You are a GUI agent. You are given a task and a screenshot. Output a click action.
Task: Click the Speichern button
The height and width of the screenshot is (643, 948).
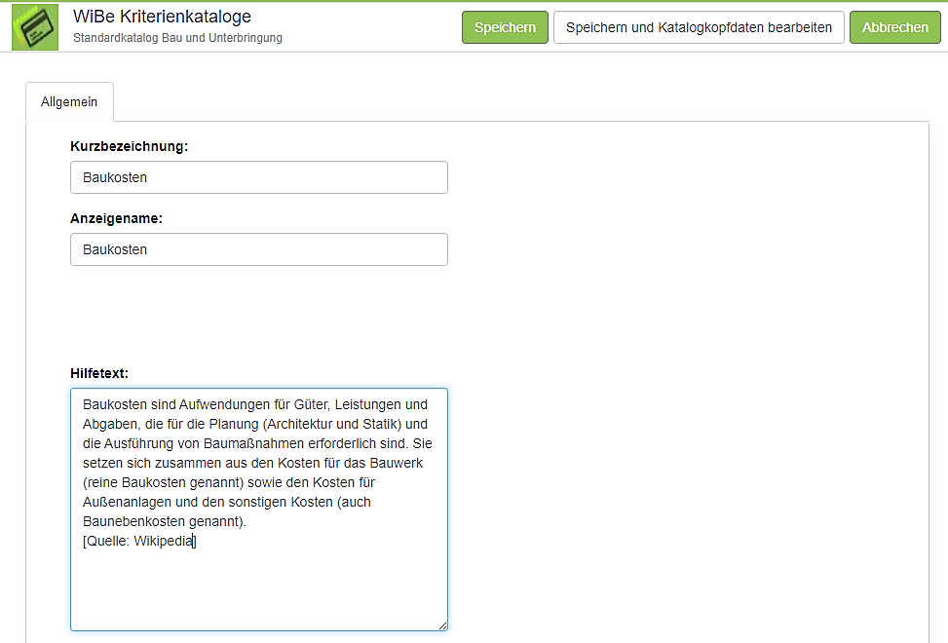point(505,27)
